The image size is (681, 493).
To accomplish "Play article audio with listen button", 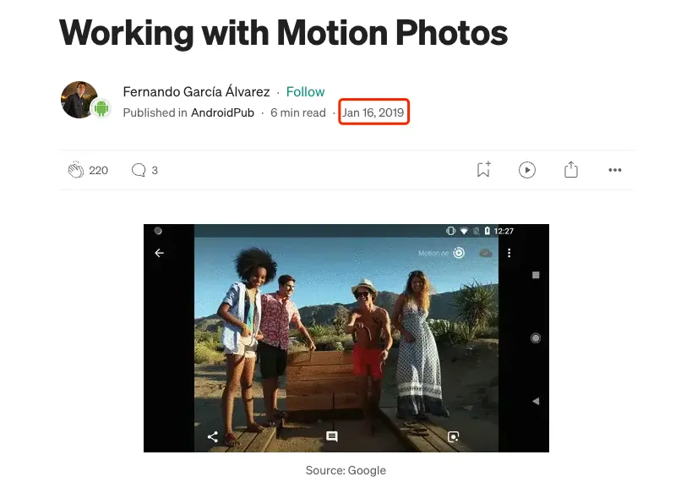I will tap(527, 170).
